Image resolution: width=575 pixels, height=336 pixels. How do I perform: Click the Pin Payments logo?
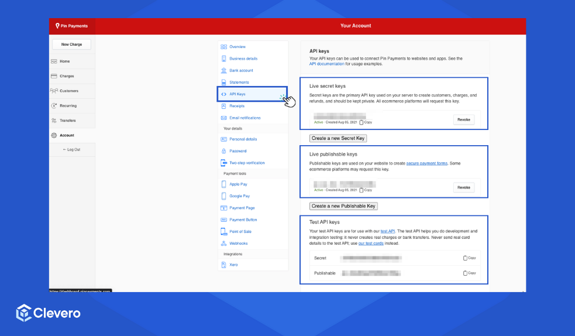[x=71, y=26]
